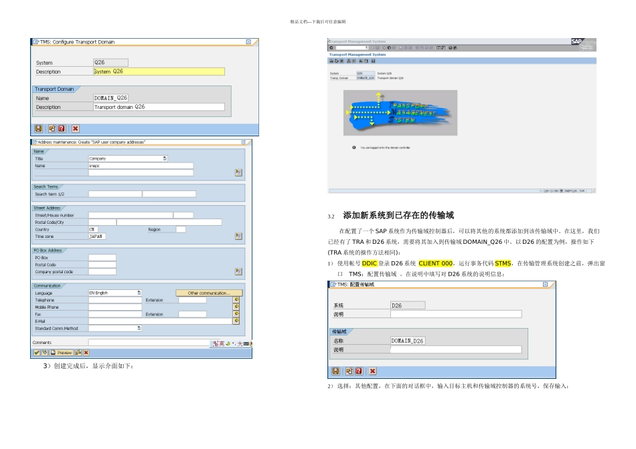Click the Time zone field showing JAPAN
This screenshot has height=449, width=636.
(97, 237)
